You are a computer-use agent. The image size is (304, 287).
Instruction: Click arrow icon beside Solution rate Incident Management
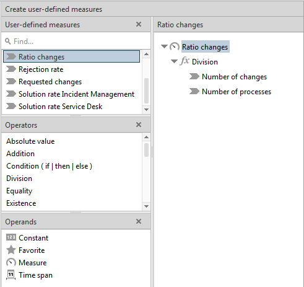(x=11, y=94)
